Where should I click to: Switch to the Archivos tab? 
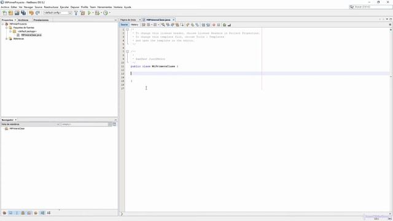(23, 20)
